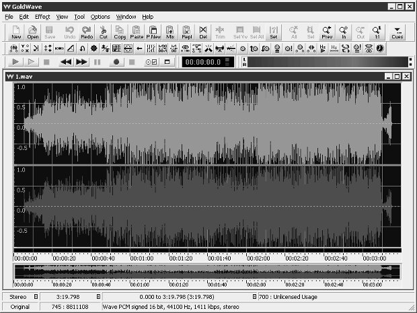Click the Cut scissors icon
Screen dimensions: 417x313
(103, 32)
